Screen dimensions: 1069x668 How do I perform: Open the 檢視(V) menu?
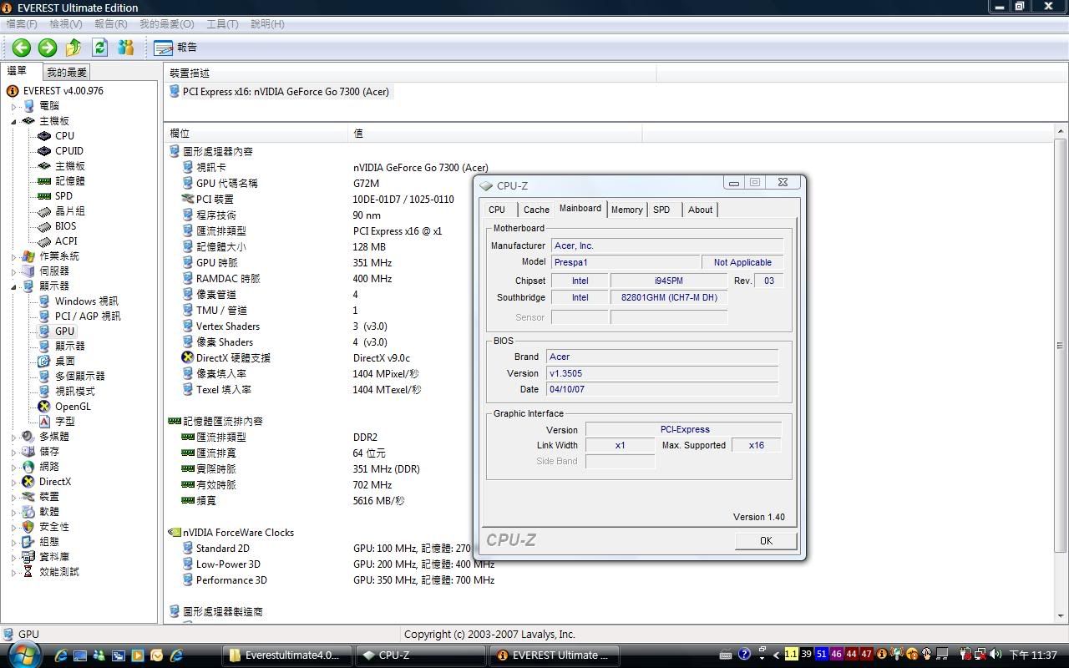(66, 24)
